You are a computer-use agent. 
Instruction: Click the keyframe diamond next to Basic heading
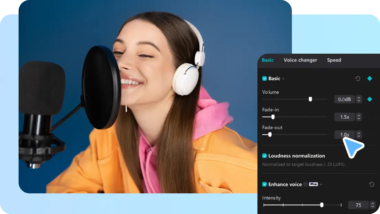[x=370, y=78]
